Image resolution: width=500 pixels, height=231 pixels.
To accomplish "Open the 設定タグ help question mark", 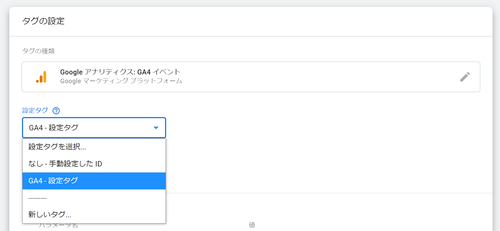I will 56,111.
